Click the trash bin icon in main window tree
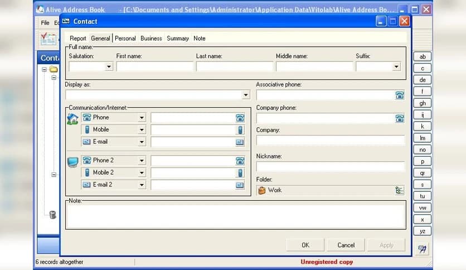Screen dimensions: 466x270 [x=52, y=215]
